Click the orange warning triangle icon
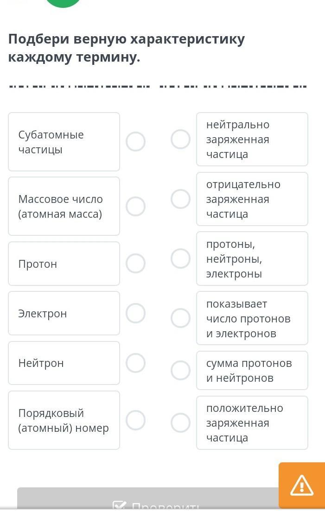 click(x=302, y=485)
